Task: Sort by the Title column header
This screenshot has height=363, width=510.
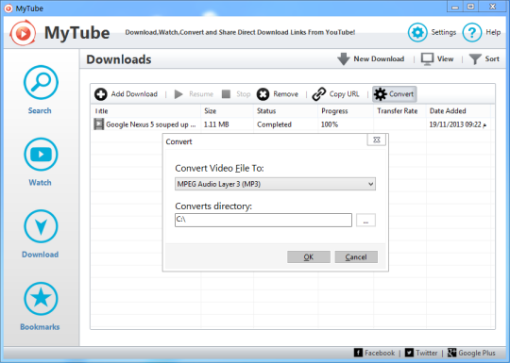Action: coord(145,111)
